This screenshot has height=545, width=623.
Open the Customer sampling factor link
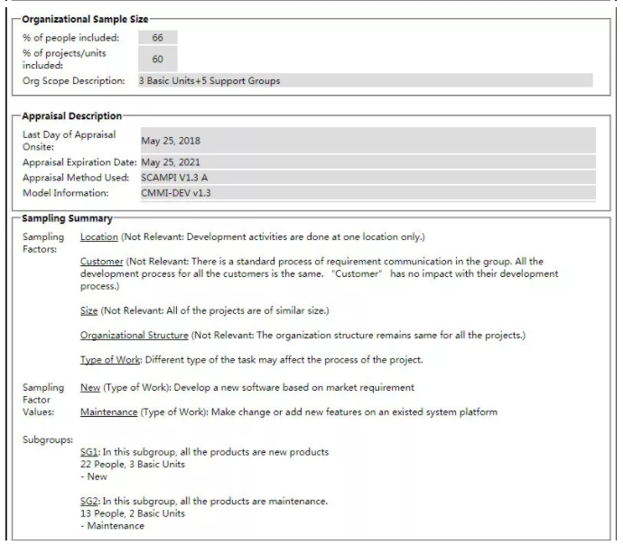click(x=102, y=262)
